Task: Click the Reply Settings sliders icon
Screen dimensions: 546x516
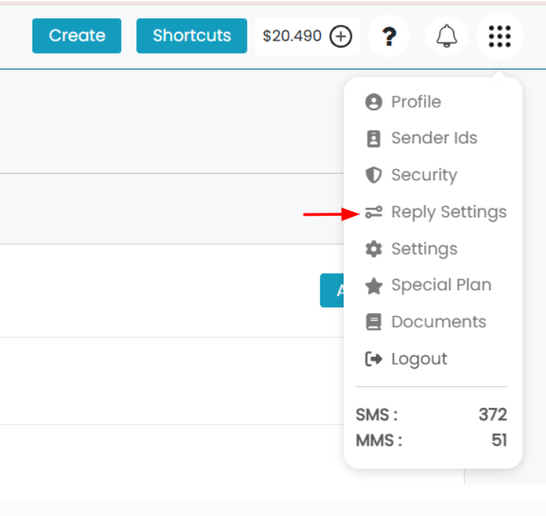Action: pyautogui.click(x=374, y=212)
